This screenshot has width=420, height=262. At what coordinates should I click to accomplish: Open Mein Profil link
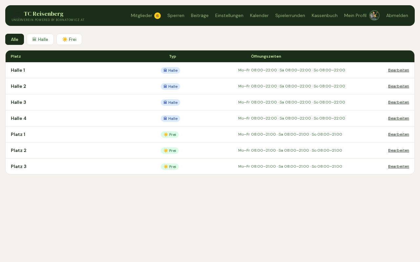tap(355, 15)
